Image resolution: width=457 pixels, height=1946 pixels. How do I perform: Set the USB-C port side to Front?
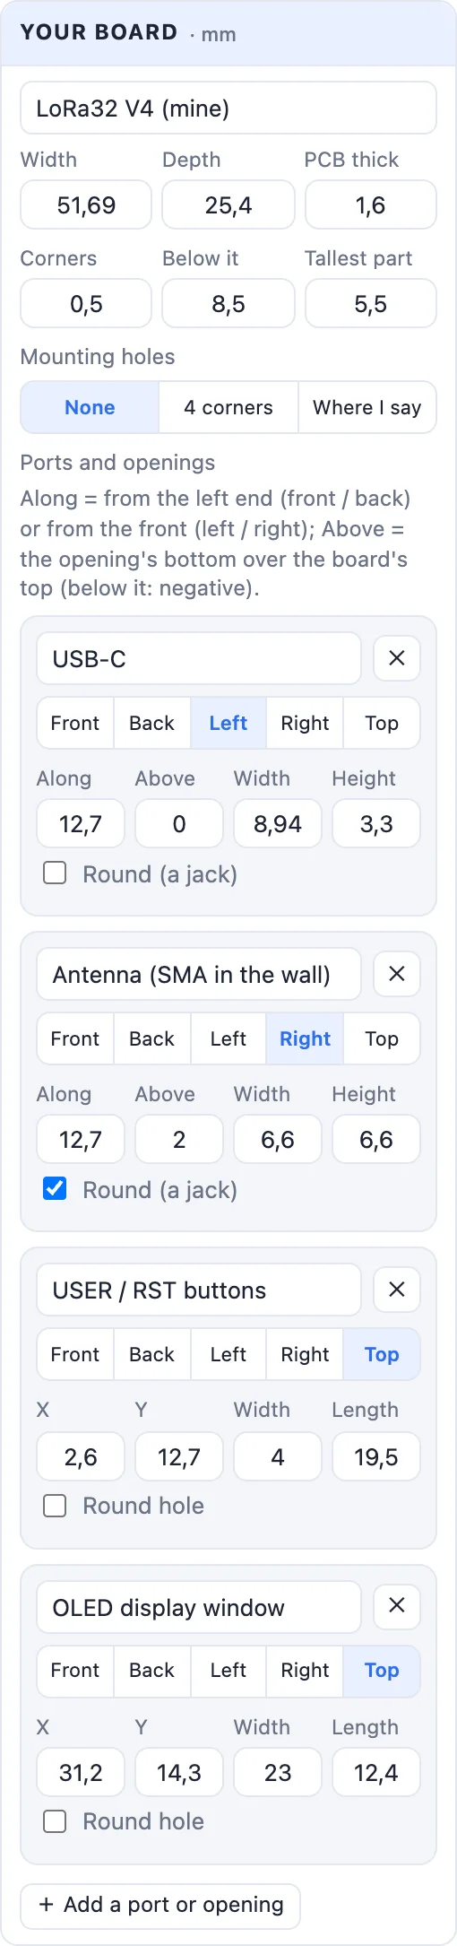click(x=75, y=723)
